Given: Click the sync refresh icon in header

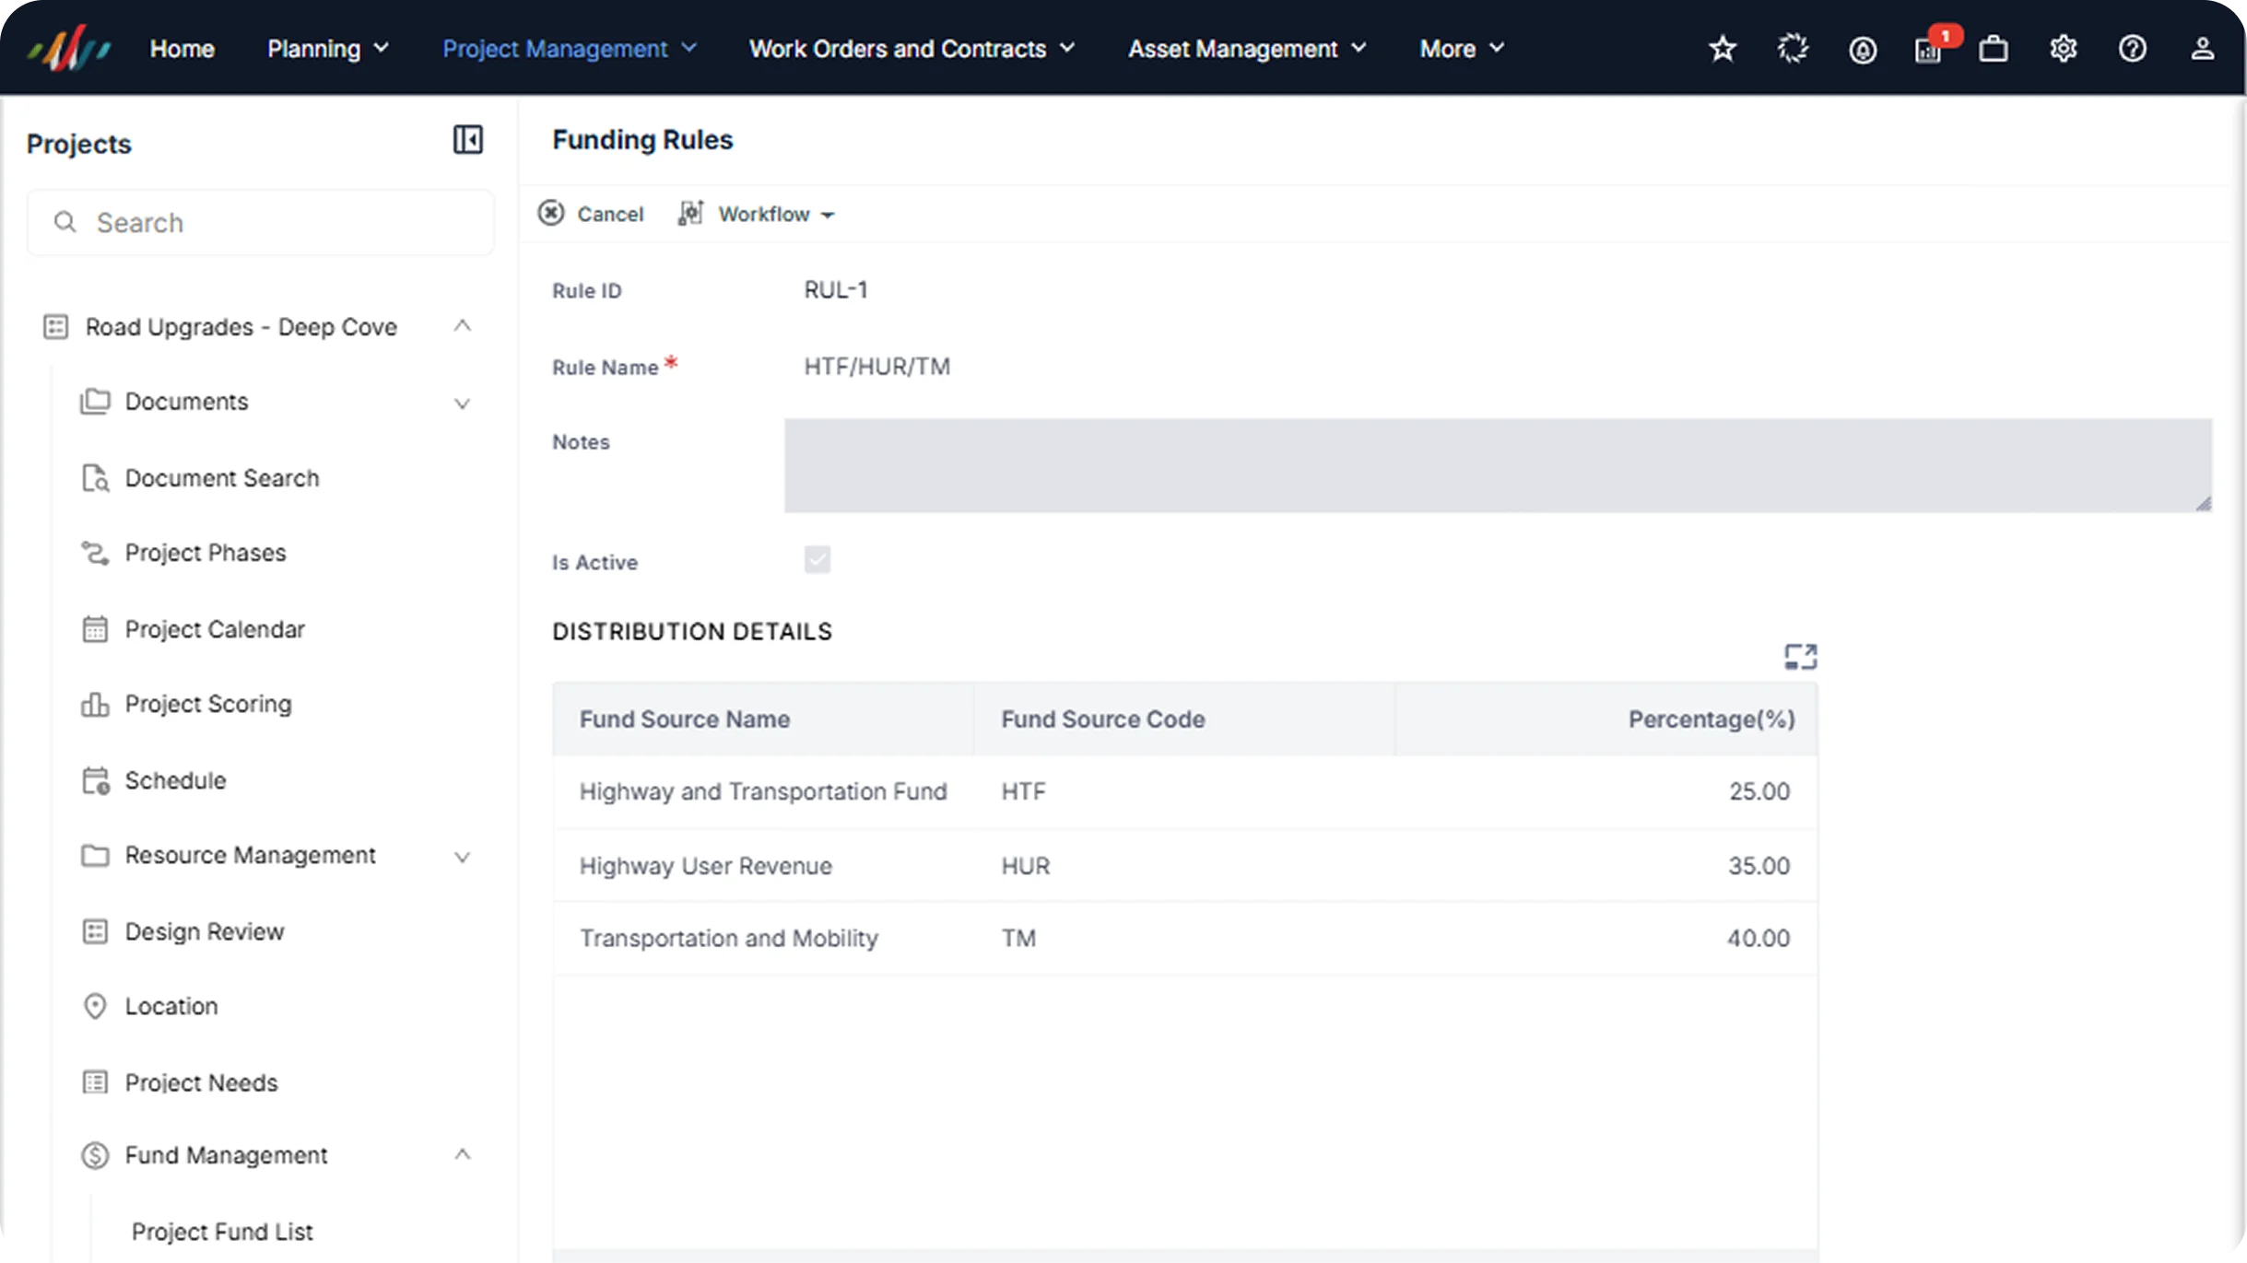Looking at the screenshot, I should [1792, 49].
